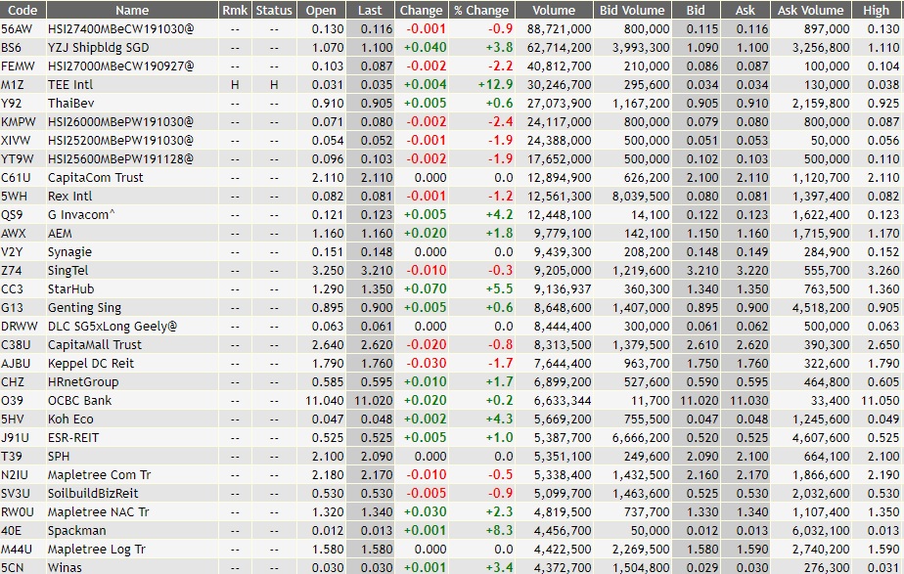
Task: Click Spackman ask volume 6,032,100
Action: pyautogui.click(x=821, y=531)
